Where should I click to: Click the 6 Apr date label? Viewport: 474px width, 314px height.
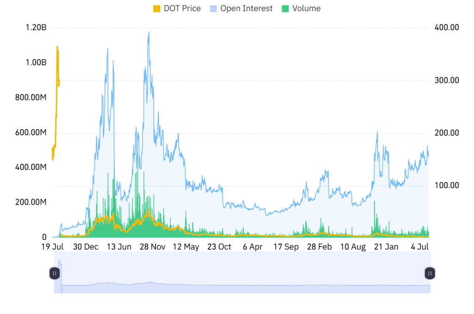click(x=253, y=247)
